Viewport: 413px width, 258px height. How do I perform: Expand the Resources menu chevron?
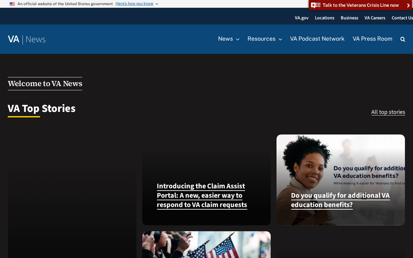pyautogui.click(x=280, y=39)
